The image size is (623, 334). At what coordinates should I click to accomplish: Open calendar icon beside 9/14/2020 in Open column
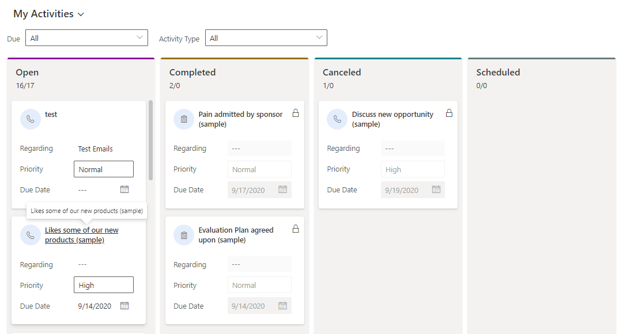[x=124, y=306]
